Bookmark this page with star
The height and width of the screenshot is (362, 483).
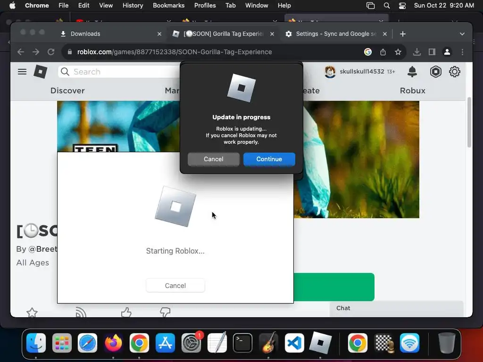tap(398, 52)
